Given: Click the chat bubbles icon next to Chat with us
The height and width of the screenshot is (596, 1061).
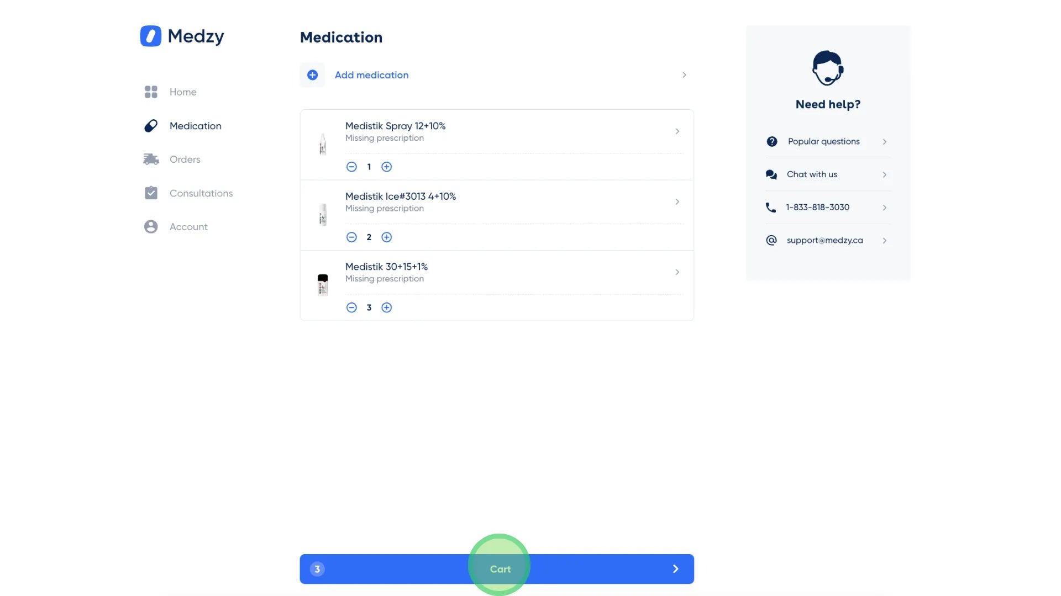Looking at the screenshot, I should [x=771, y=174].
